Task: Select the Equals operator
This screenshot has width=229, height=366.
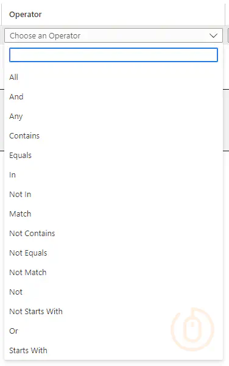Action: pyautogui.click(x=113, y=155)
